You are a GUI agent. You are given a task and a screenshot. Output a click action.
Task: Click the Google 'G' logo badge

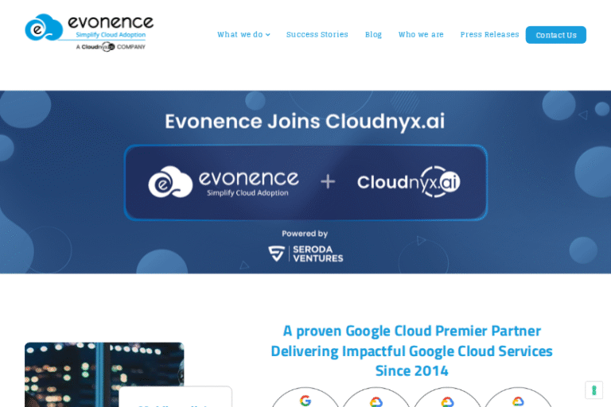pyautogui.click(x=305, y=398)
